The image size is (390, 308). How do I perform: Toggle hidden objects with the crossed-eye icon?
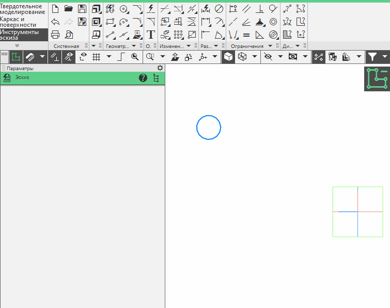tap(268, 57)
